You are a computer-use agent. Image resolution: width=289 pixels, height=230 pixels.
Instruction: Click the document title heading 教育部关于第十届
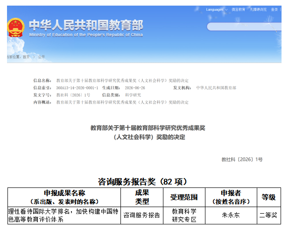[x=148, y=128]
